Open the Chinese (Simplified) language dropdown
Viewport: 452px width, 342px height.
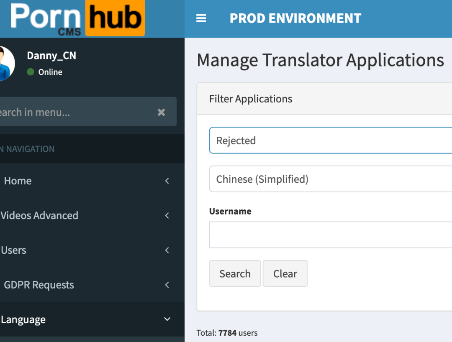coord(331,179)
